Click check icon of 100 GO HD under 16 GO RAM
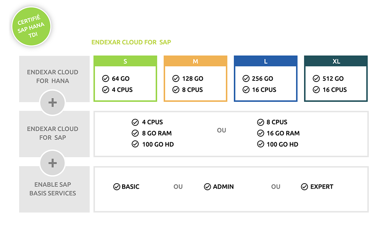 pos(260,144)
